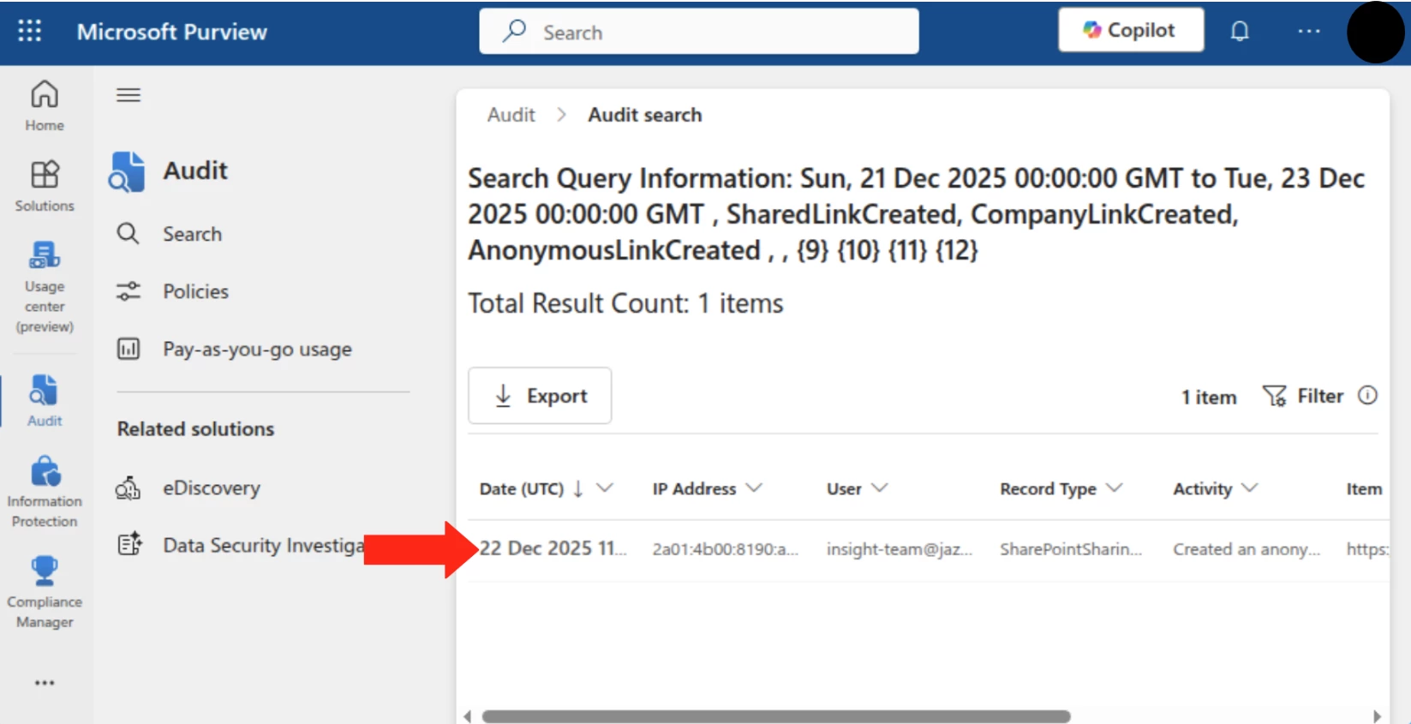The image size is (1411, 724).
Task: Collapse the navigation with hamburger icon
Action: [129, 95]
